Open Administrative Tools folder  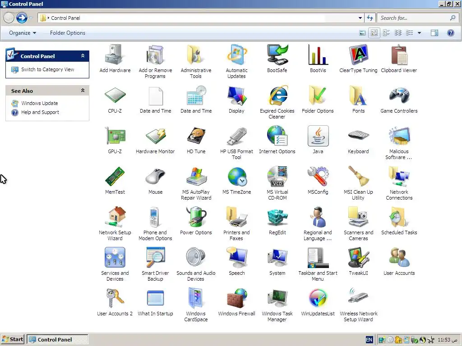click(x=196, y=61)
